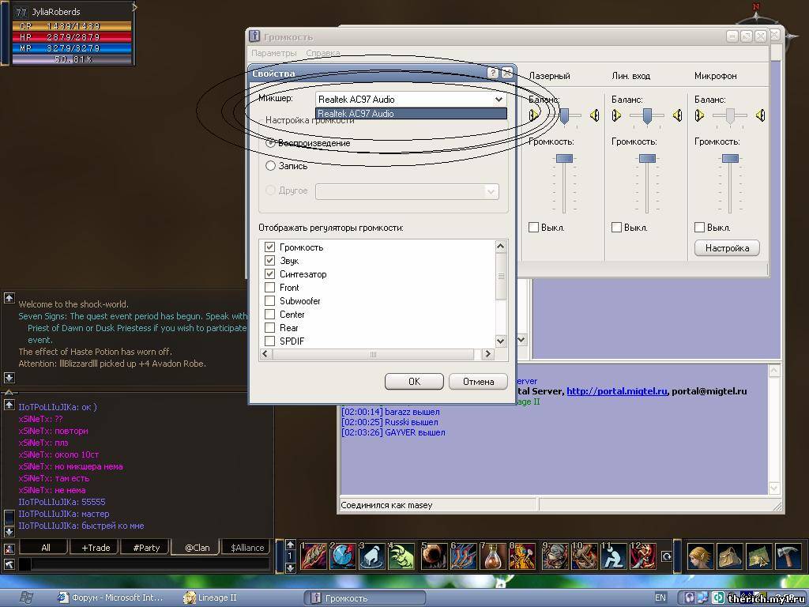
Task: Open the inventory bag icon
Action: point(730,556)
